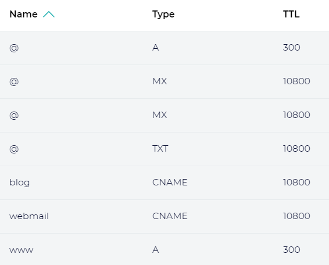
Task: Click the 300 TTL value for www
Action: 291,250
